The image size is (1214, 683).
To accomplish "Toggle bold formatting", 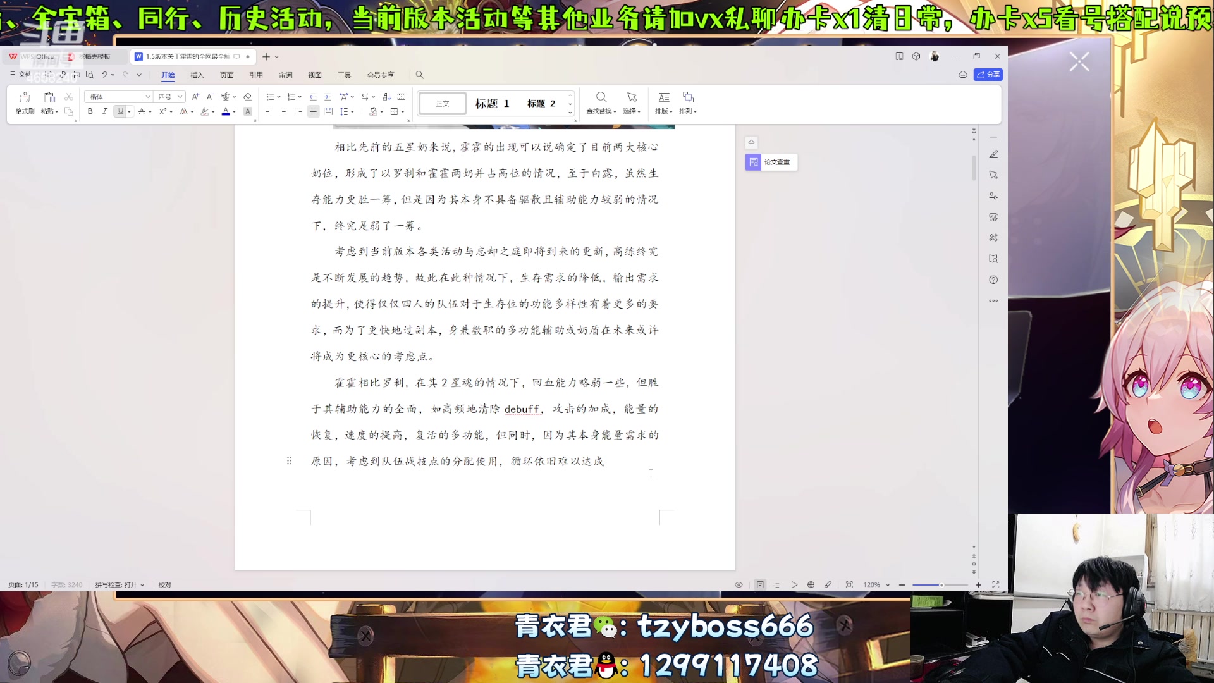I will click(90, 111).
